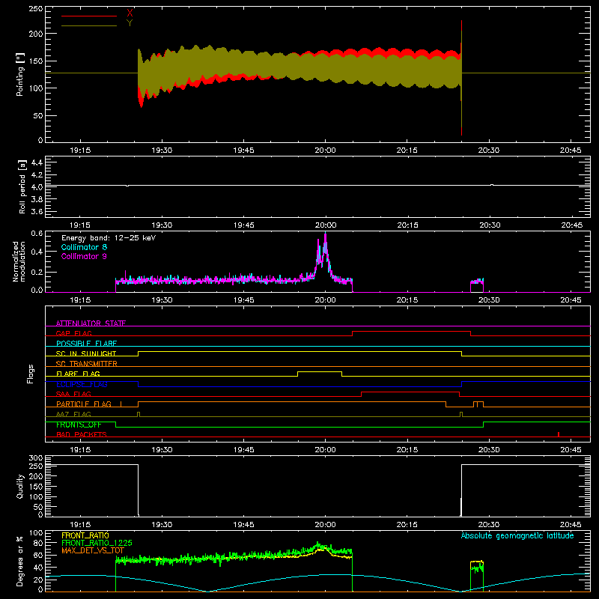
Task: Click the 20:45 tick under Flags plot
Action: click(x=571, y=450)
